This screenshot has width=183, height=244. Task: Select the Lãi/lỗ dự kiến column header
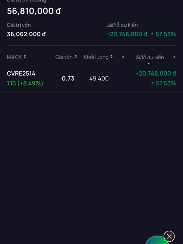pos(149,57)
